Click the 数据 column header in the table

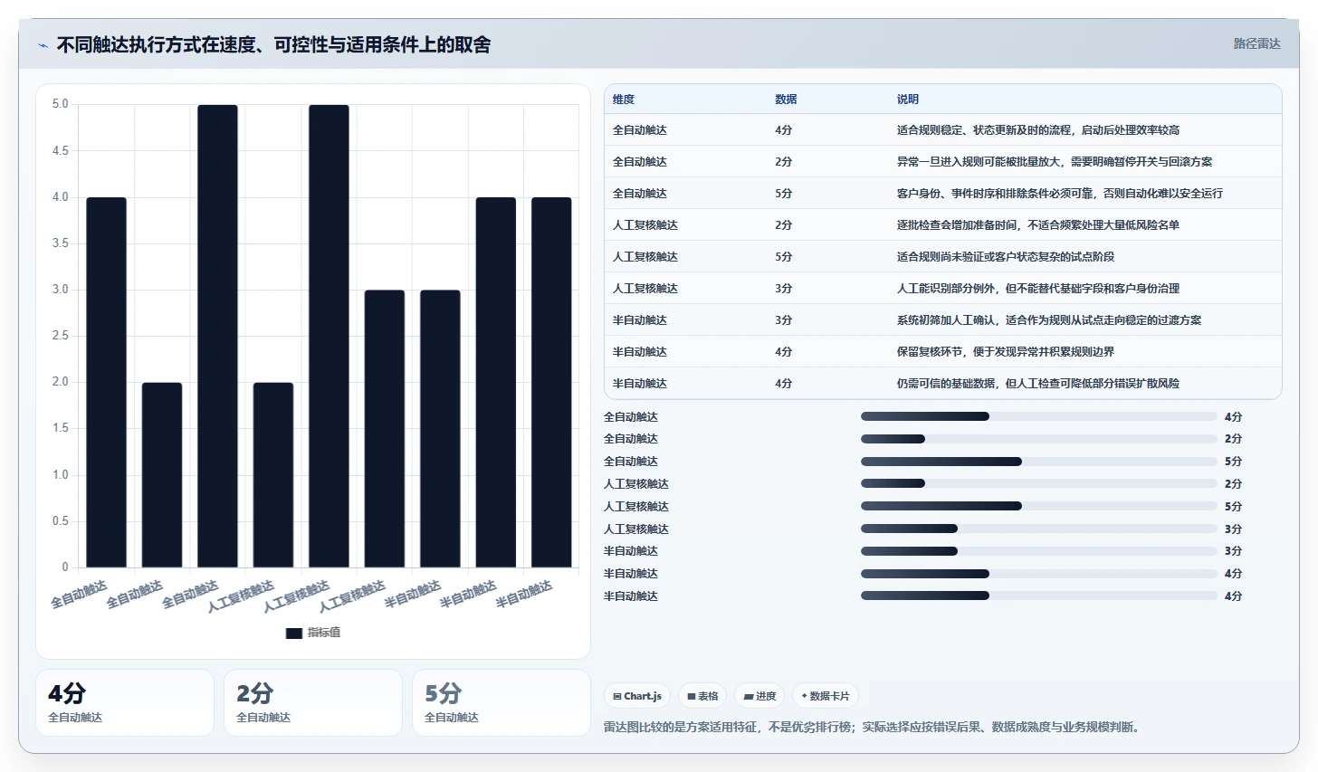point(786,100)
